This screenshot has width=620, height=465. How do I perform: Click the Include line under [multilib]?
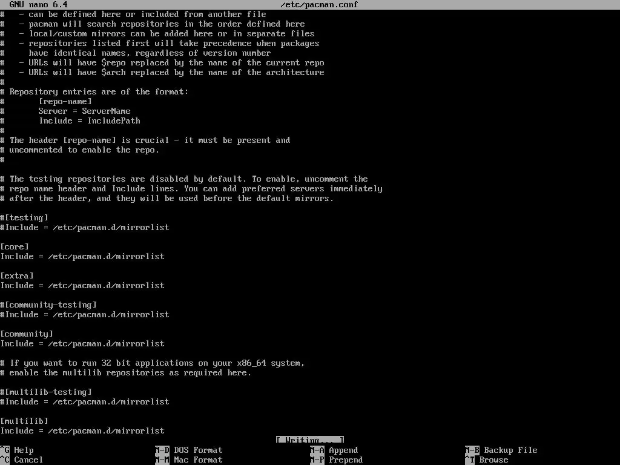[x=82, y=430]
